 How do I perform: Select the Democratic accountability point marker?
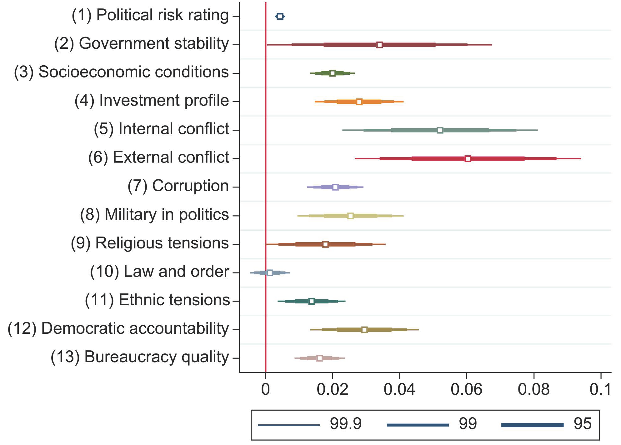point(364,330)
